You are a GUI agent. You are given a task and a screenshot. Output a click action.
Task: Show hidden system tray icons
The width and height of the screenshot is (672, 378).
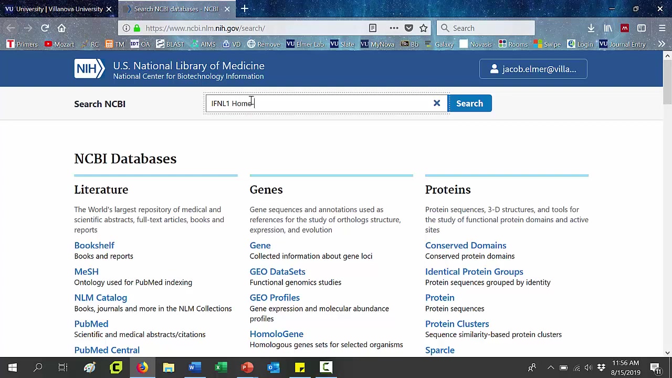[x=550, y=367]
